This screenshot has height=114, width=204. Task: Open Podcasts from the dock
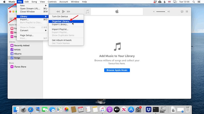coord(110,110)
